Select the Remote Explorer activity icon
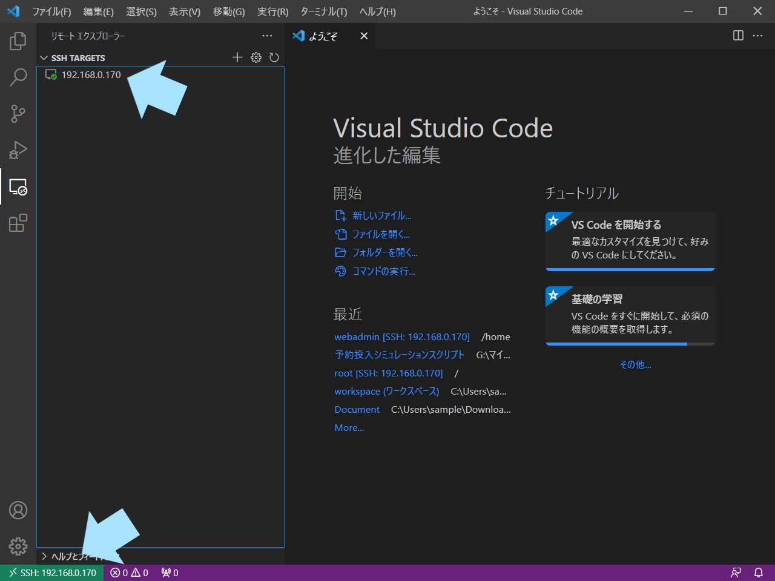This screenshot has height=581, width=775. tap(18, 186)
